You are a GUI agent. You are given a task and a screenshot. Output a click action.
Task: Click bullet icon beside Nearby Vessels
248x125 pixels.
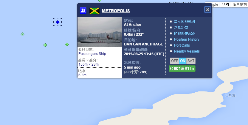[171, 51]
